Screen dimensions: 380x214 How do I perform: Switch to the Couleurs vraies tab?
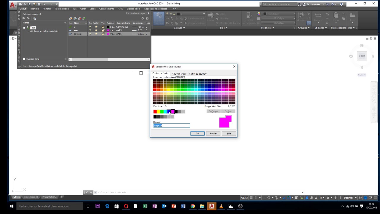coord(179,74)
